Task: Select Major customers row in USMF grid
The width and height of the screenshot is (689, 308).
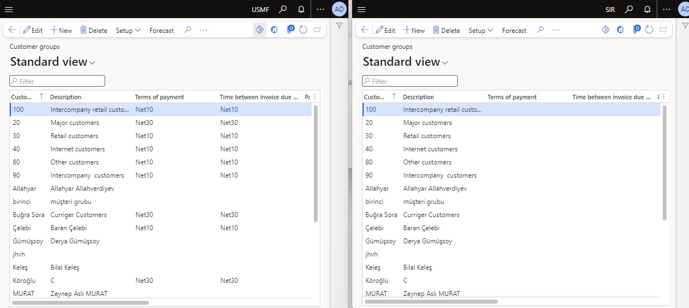Action: [x=161, y=123]
